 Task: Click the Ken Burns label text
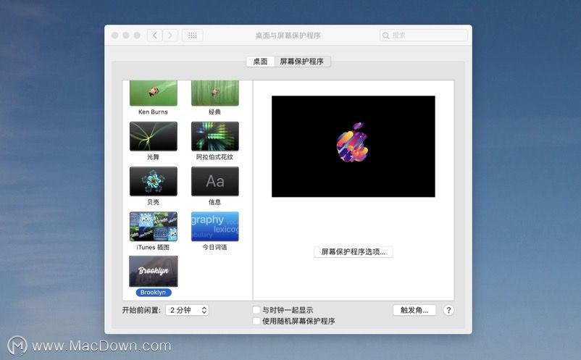click(153, 112)
